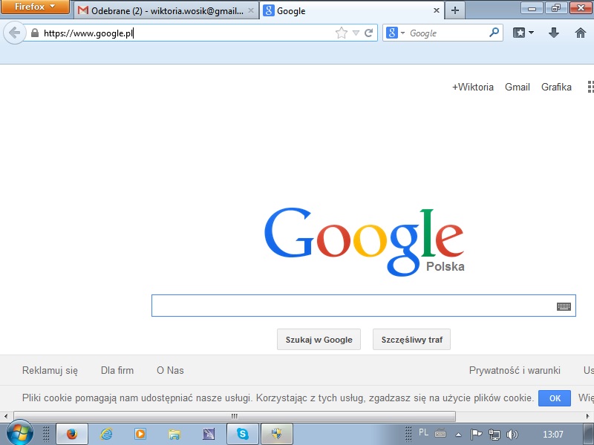Click the scrollbar right arrow
Viewport: 594px width, 445px height.
point(588,416)
